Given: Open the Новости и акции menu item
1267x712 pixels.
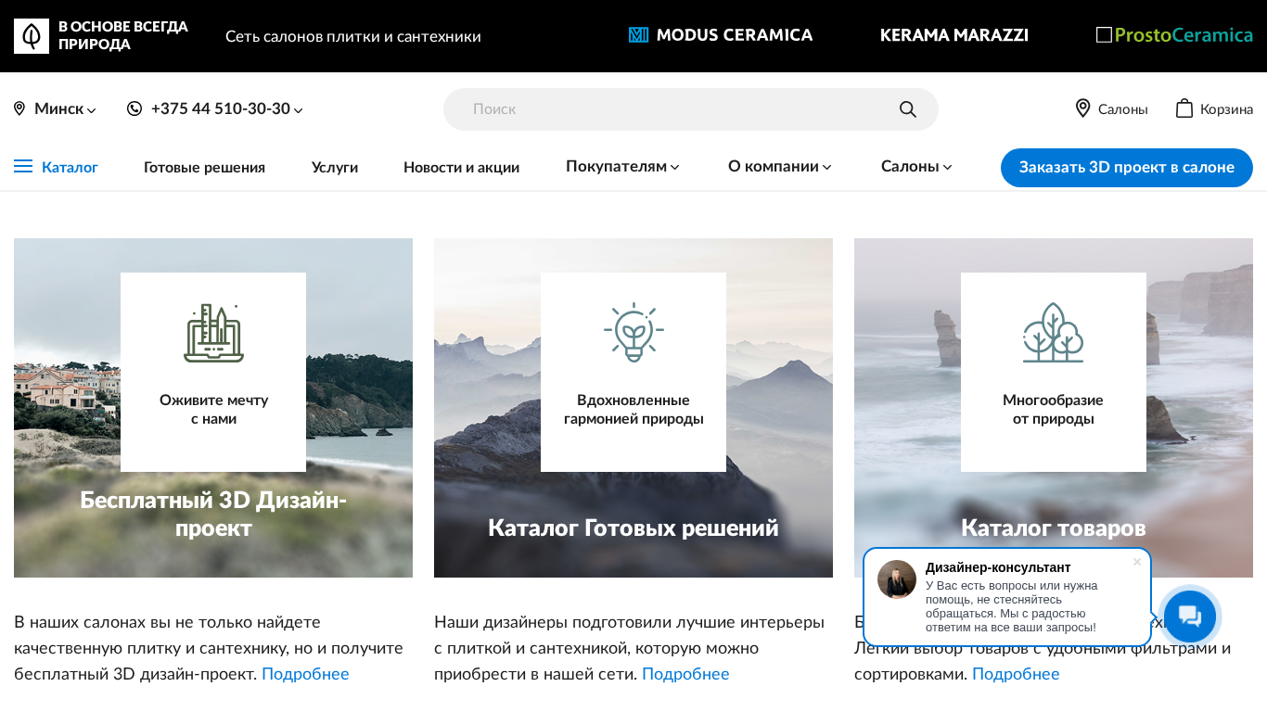Looking at the screenshot, I should coord(461,167).
